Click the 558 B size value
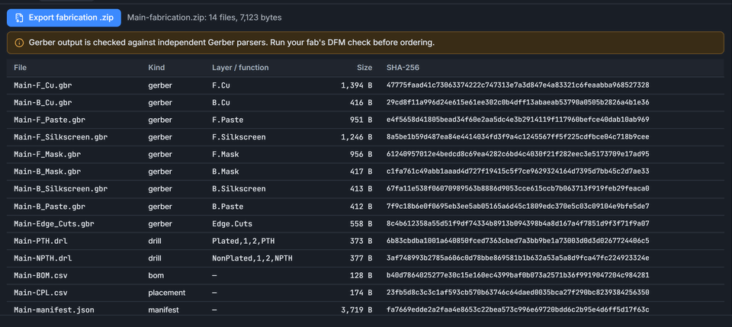 click(361, 223)
